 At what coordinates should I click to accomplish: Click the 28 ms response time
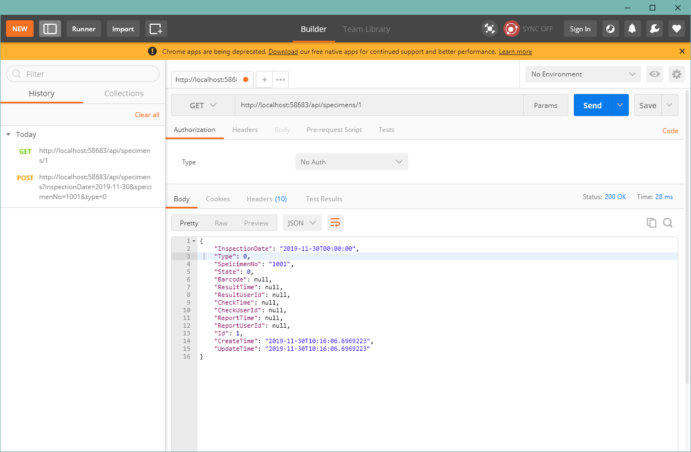click(664, 197)
